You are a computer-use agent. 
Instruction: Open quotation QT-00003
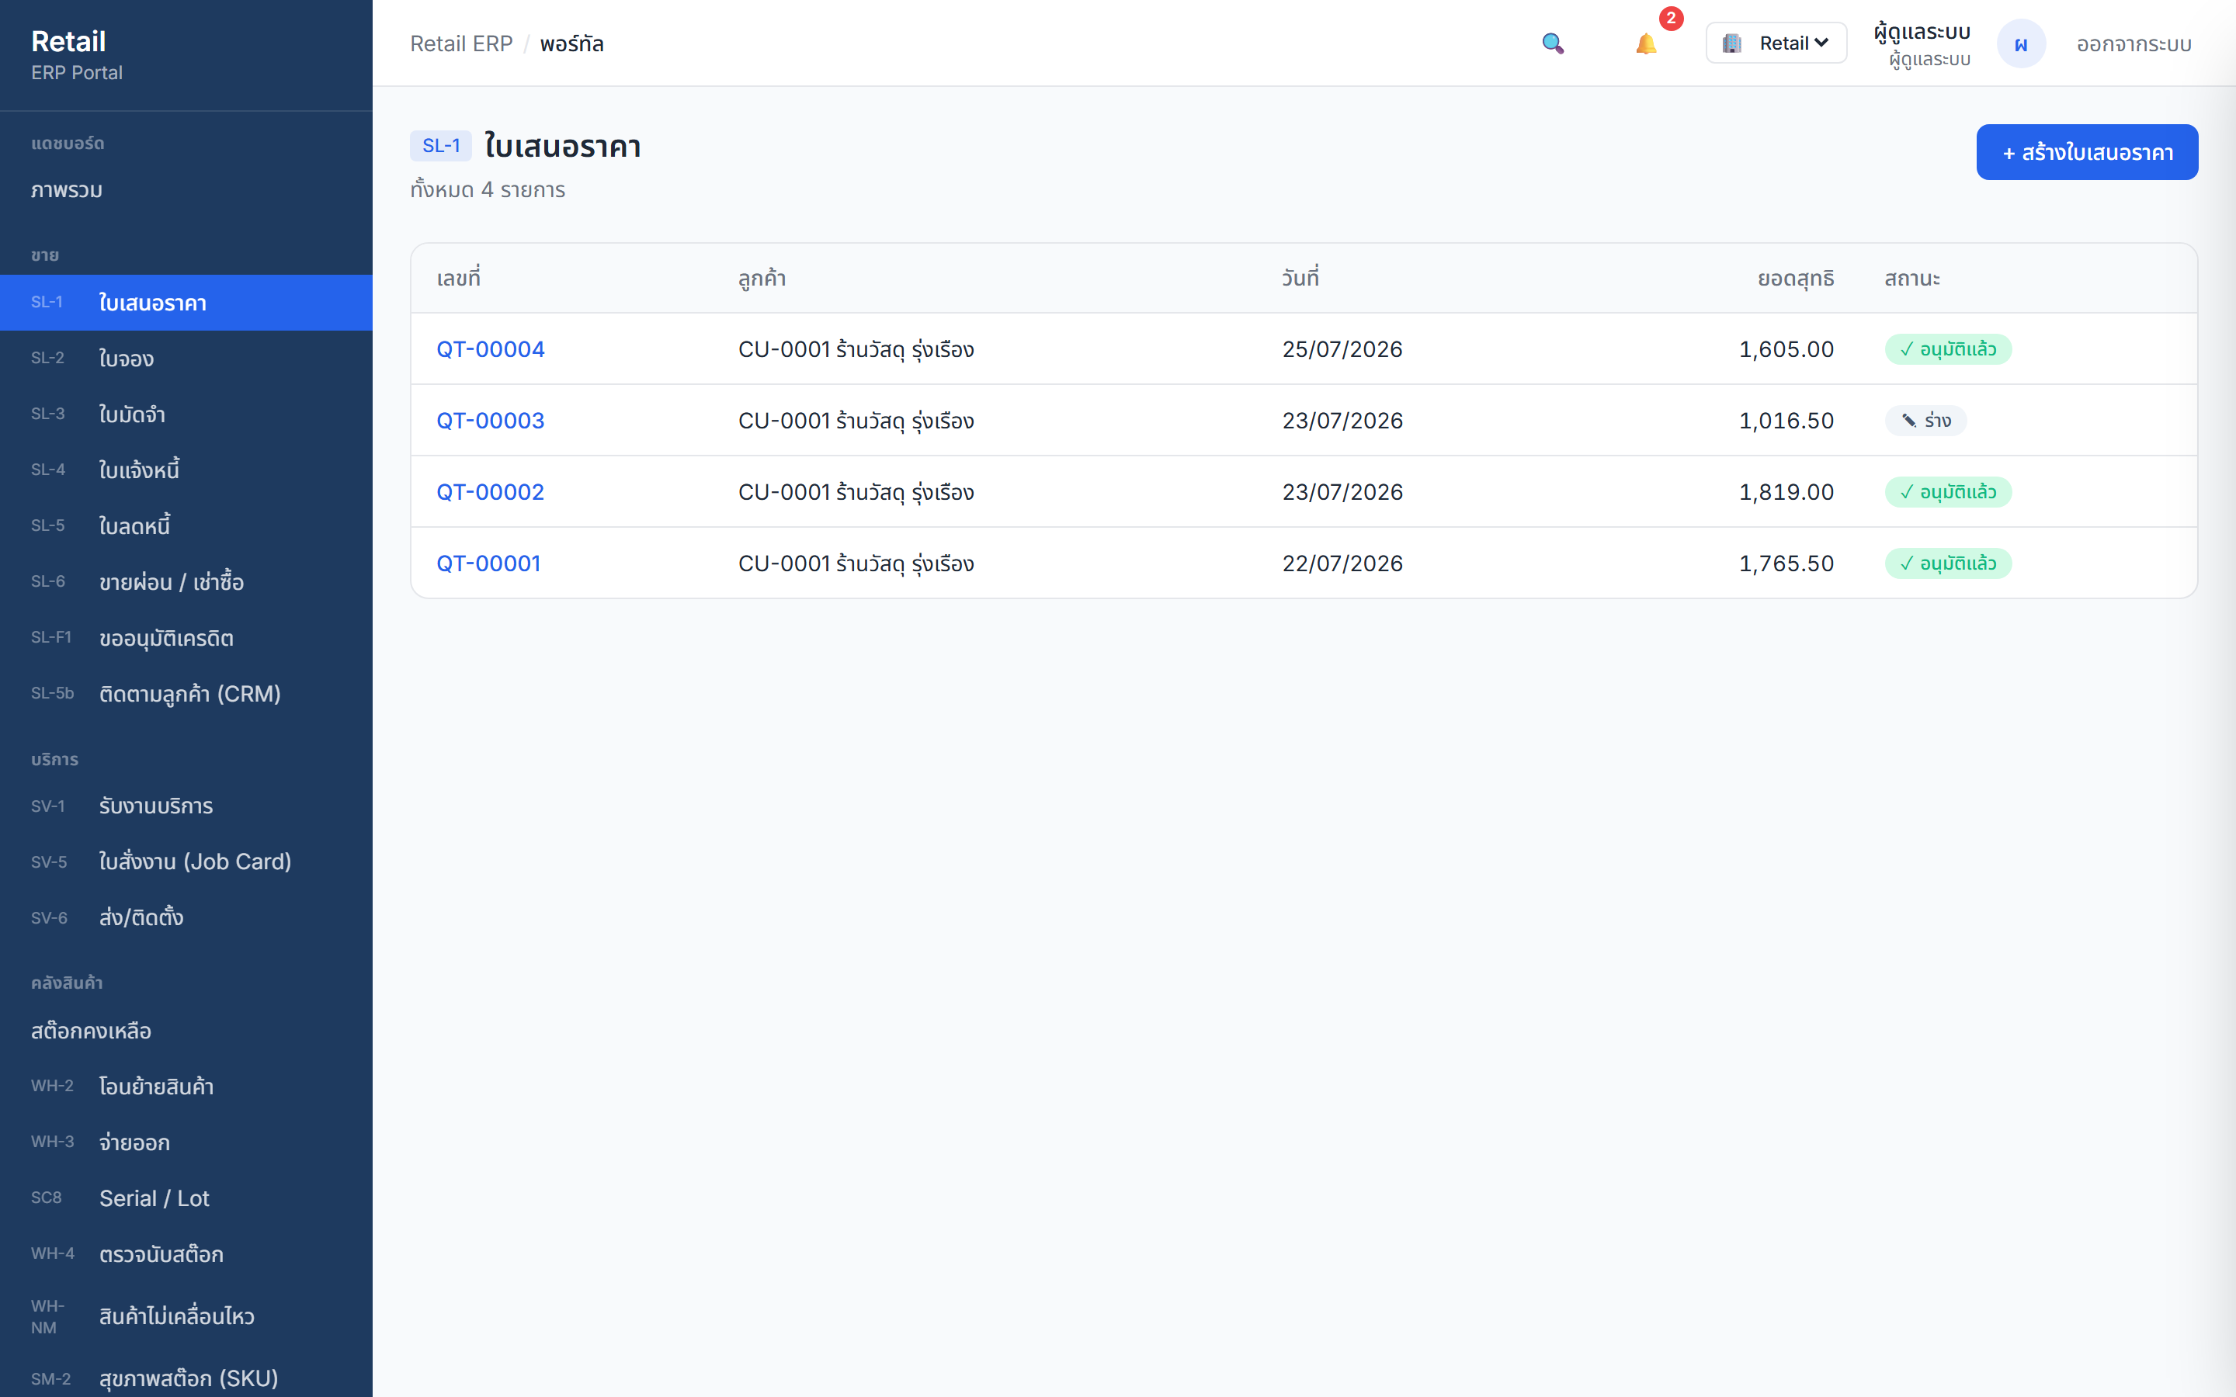tap(490, 421)
